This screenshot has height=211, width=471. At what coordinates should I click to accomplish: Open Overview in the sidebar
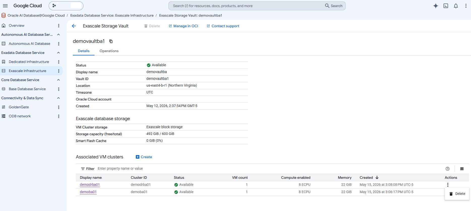pyautogui.click(x=16, y=25)
